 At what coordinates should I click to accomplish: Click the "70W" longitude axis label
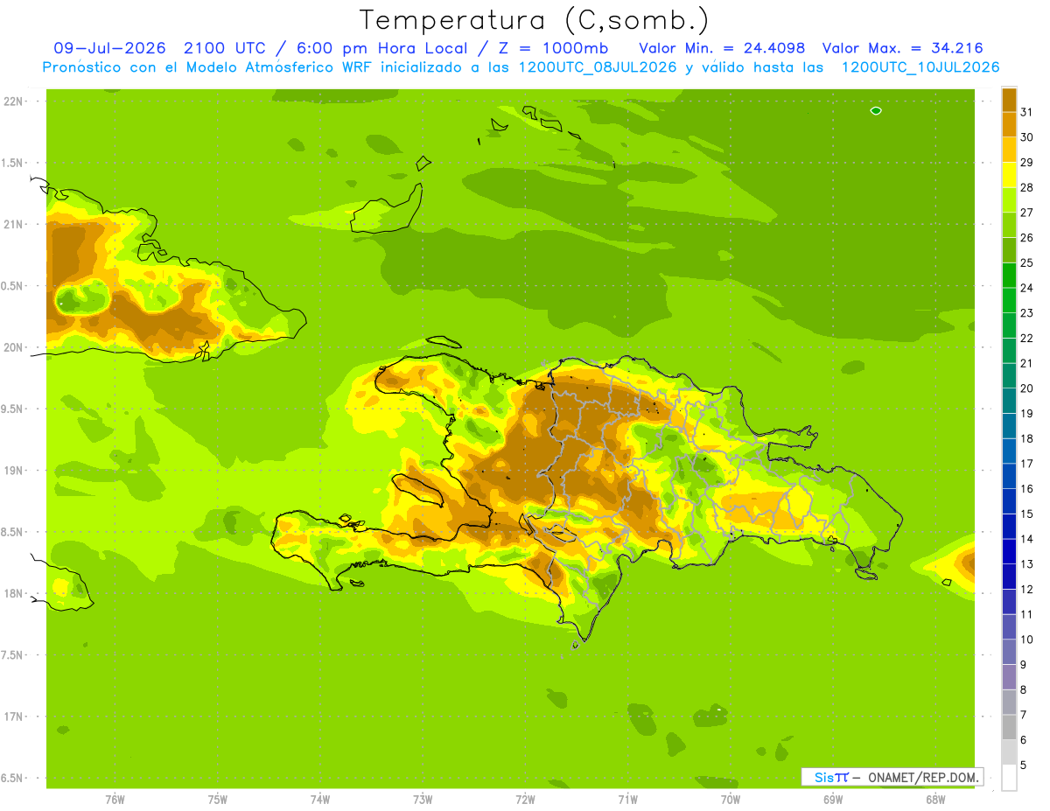click(x=731, y=800)
